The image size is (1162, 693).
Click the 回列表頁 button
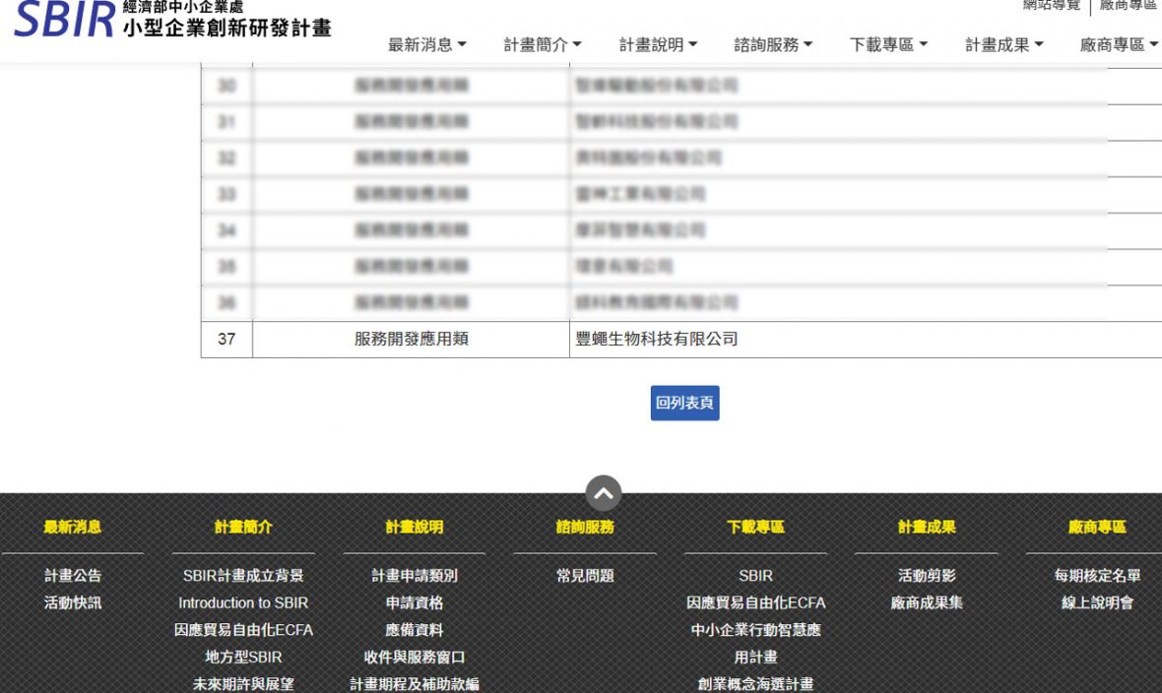tap(684, 403)
